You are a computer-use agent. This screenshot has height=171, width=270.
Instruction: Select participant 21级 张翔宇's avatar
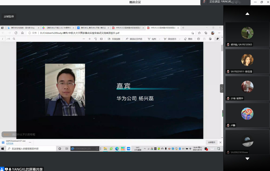tap(247, 87)
